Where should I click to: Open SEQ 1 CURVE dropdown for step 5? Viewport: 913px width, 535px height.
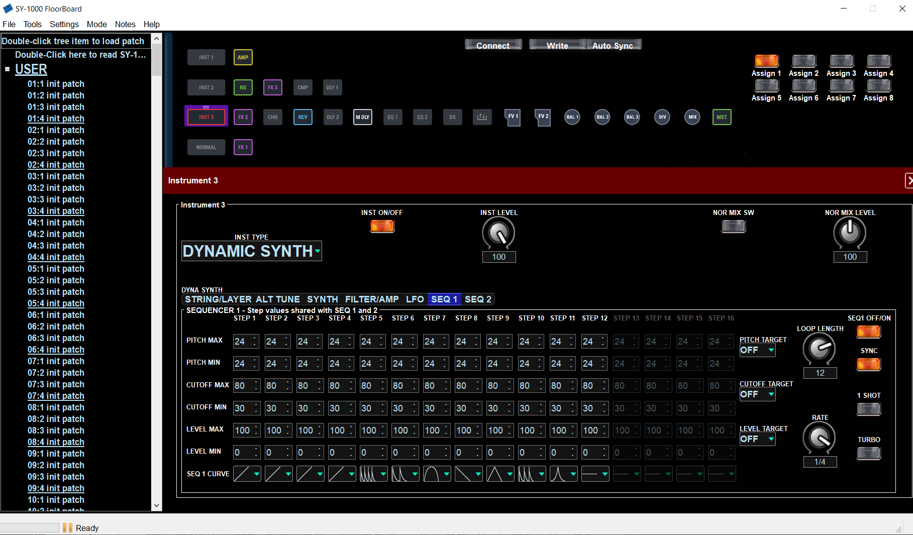pyautogui.click(x=373, y=474)
